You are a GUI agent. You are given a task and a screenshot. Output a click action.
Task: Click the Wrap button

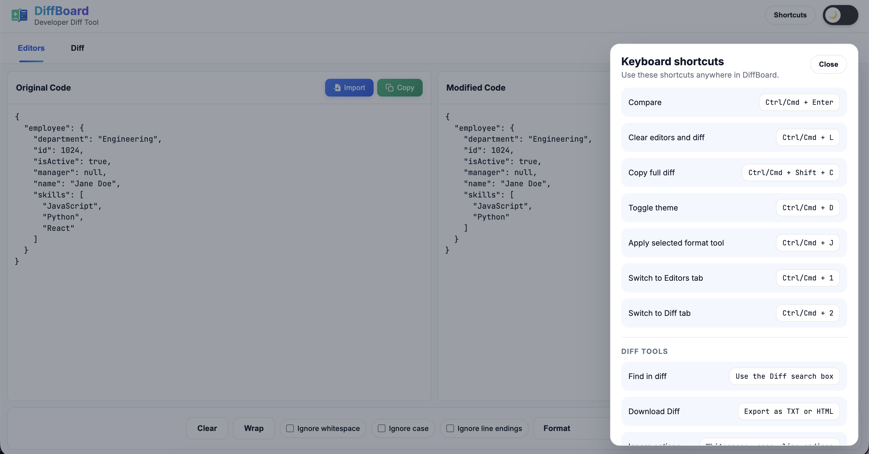click(254, 428)
